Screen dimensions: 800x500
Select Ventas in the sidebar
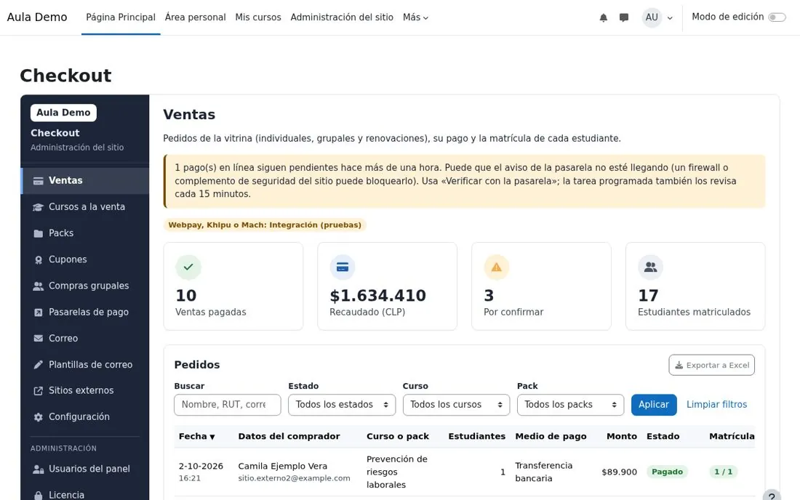click(86, 180)
